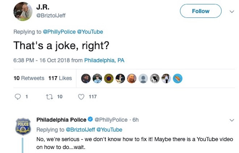Image resolution: width=239 pixels, height=153 pixels.
Task: Click the 6h timestamp on reply
Action: point(135,120)
